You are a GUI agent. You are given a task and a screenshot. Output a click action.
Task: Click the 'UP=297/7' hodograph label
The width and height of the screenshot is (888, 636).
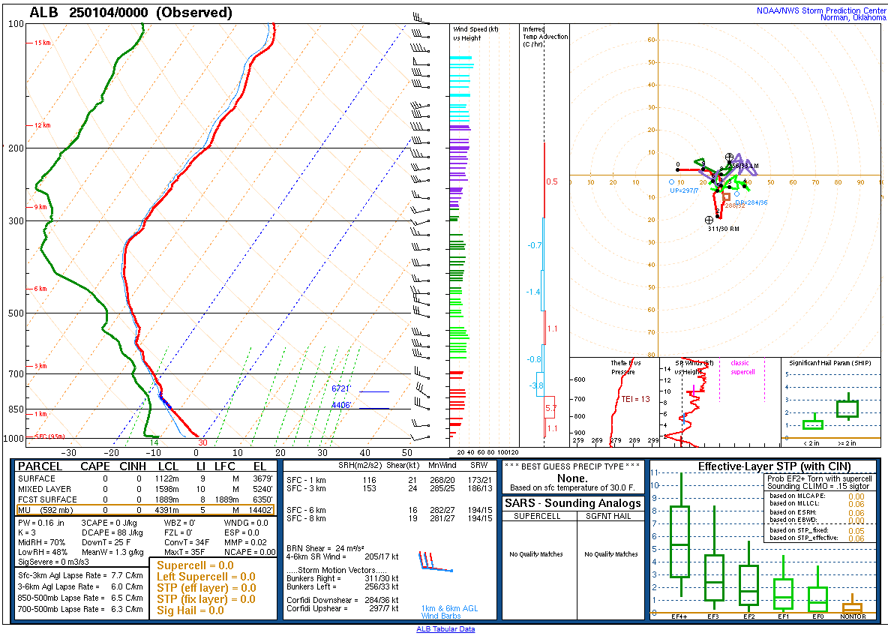[x=684, y=190]
